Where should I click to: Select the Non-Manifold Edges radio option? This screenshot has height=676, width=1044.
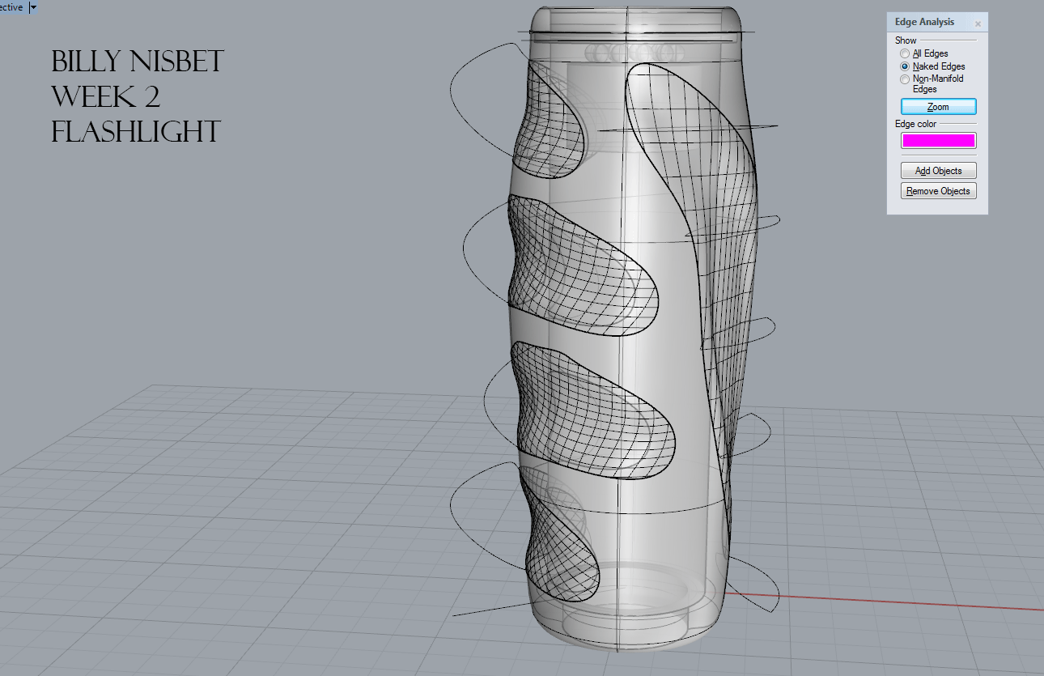coord(905,79)
